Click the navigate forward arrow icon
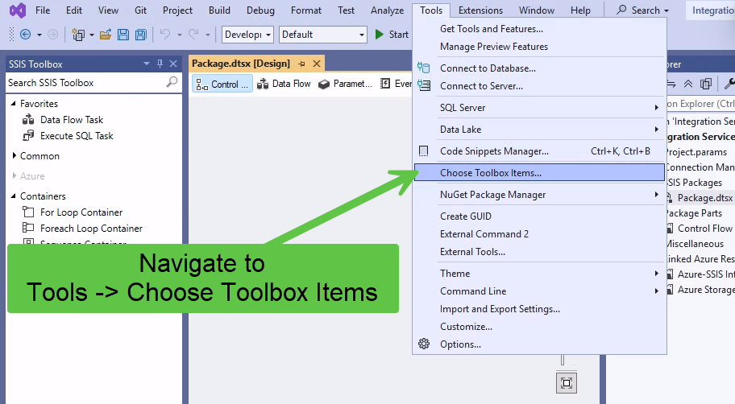Viewport: 735px width, 404px height. [52, 34]
